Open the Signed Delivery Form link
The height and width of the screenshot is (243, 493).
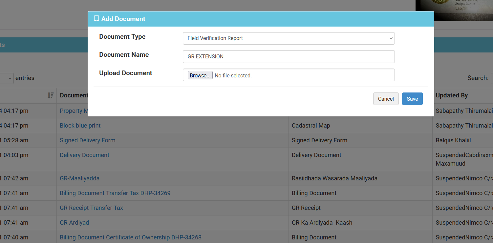pyautogui.click(x=87, y=140)
